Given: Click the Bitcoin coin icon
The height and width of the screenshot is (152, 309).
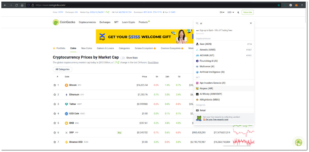Looking at the screenshot, I should tap(66, 85).
